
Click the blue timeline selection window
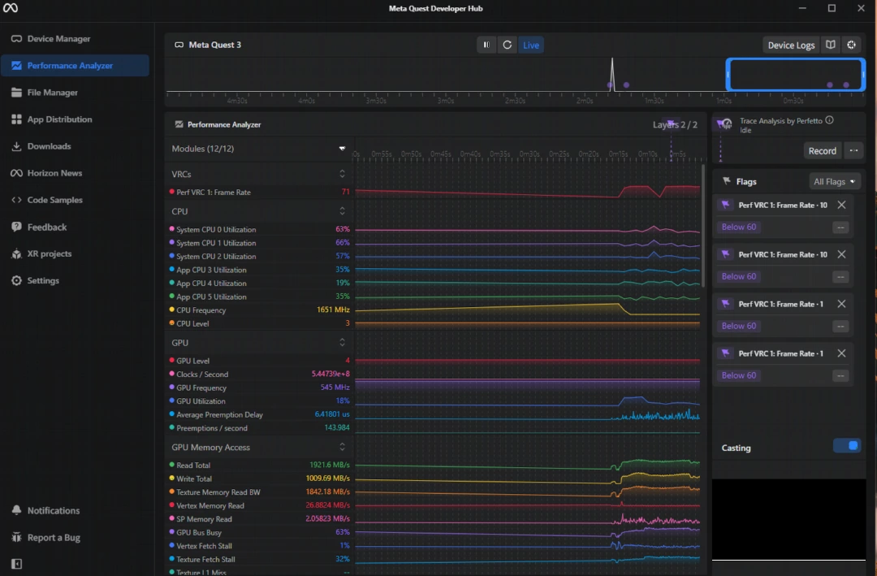click(x=795, y=75)
